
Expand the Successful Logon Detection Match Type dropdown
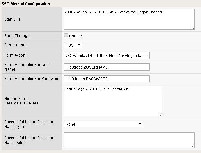(x=103, y=124)
